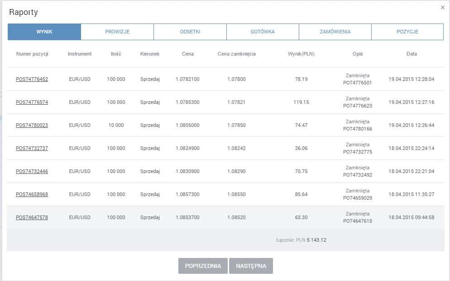Follow the POS74780023 position link

point(32,125)
